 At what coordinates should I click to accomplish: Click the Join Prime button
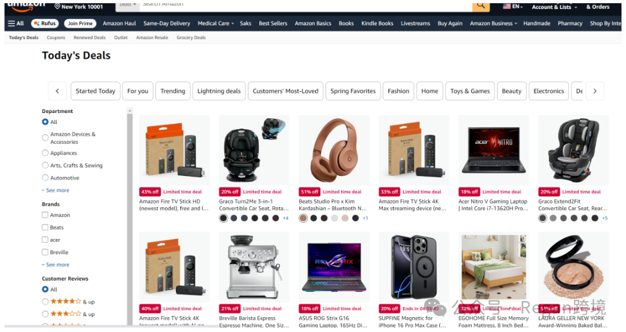pos(80,24)
